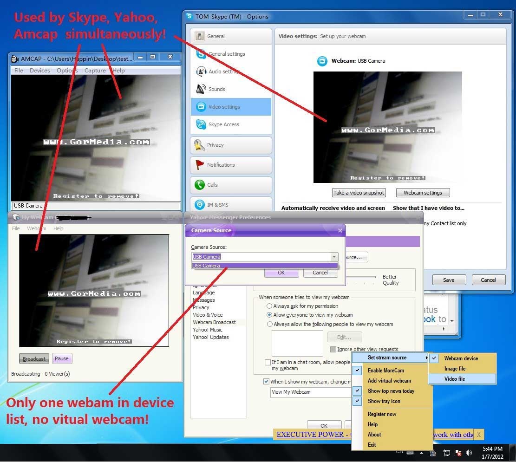This screenshot has height=462, width=516.
Task: Click the allowed people list box
Action: [297, 343]
